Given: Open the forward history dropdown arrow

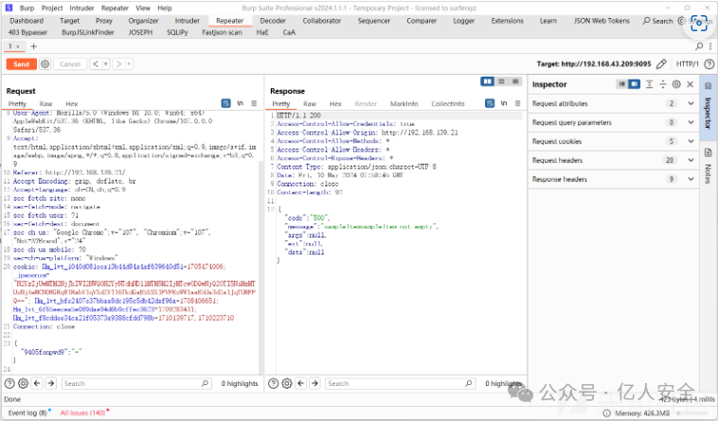Looking at the screenshot, I should pyautogui.click(x=129, y=64).
